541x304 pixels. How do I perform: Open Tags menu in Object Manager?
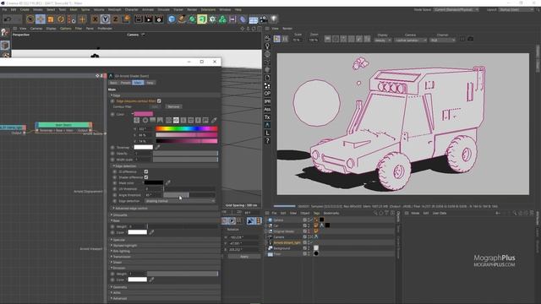point(316,213)
